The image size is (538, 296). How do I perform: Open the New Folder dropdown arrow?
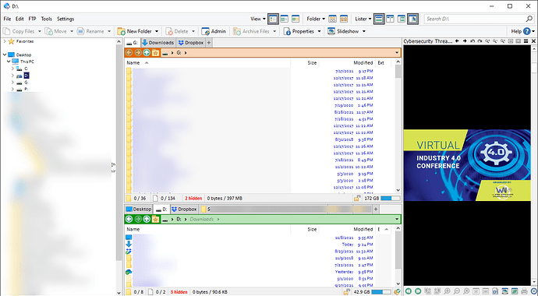157,31
